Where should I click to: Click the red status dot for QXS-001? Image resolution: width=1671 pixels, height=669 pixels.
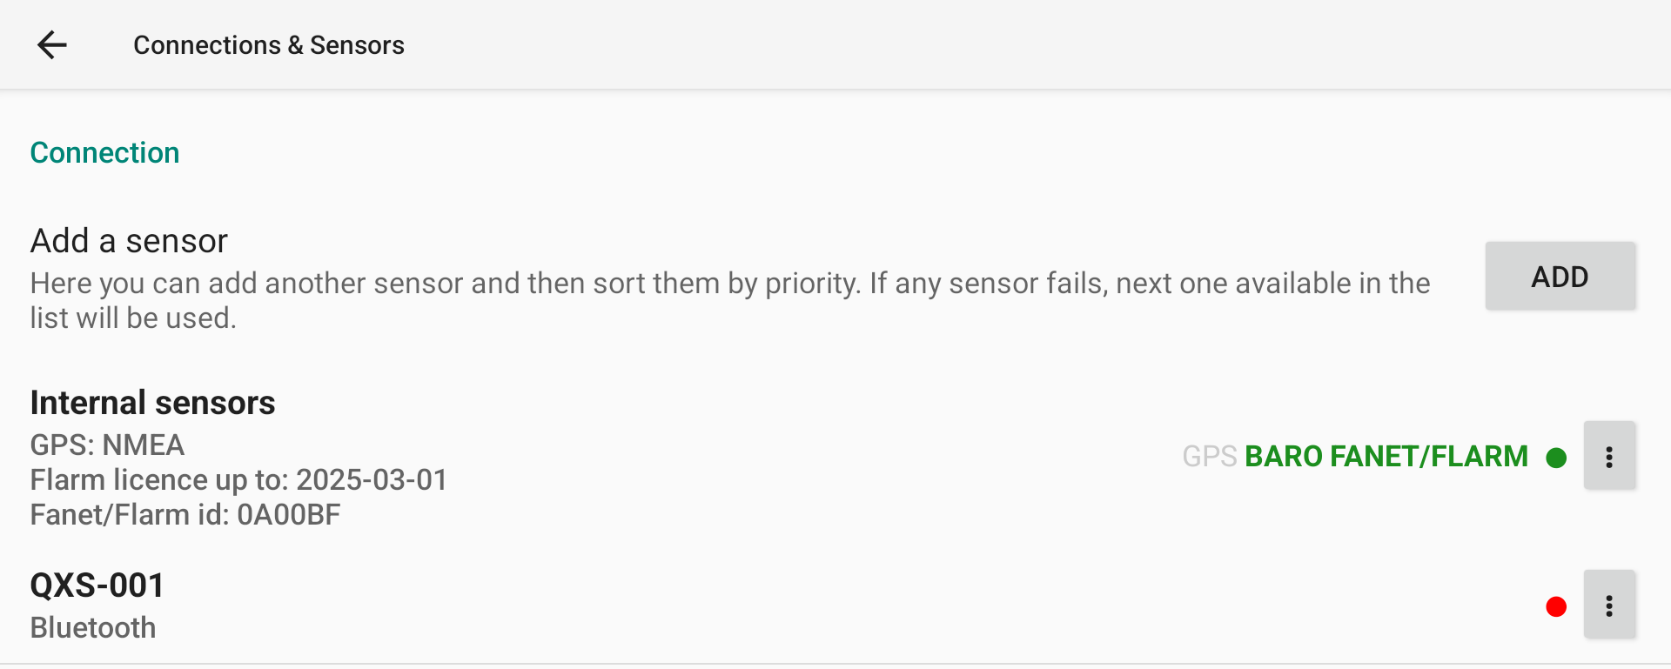tap(1556, 606)
